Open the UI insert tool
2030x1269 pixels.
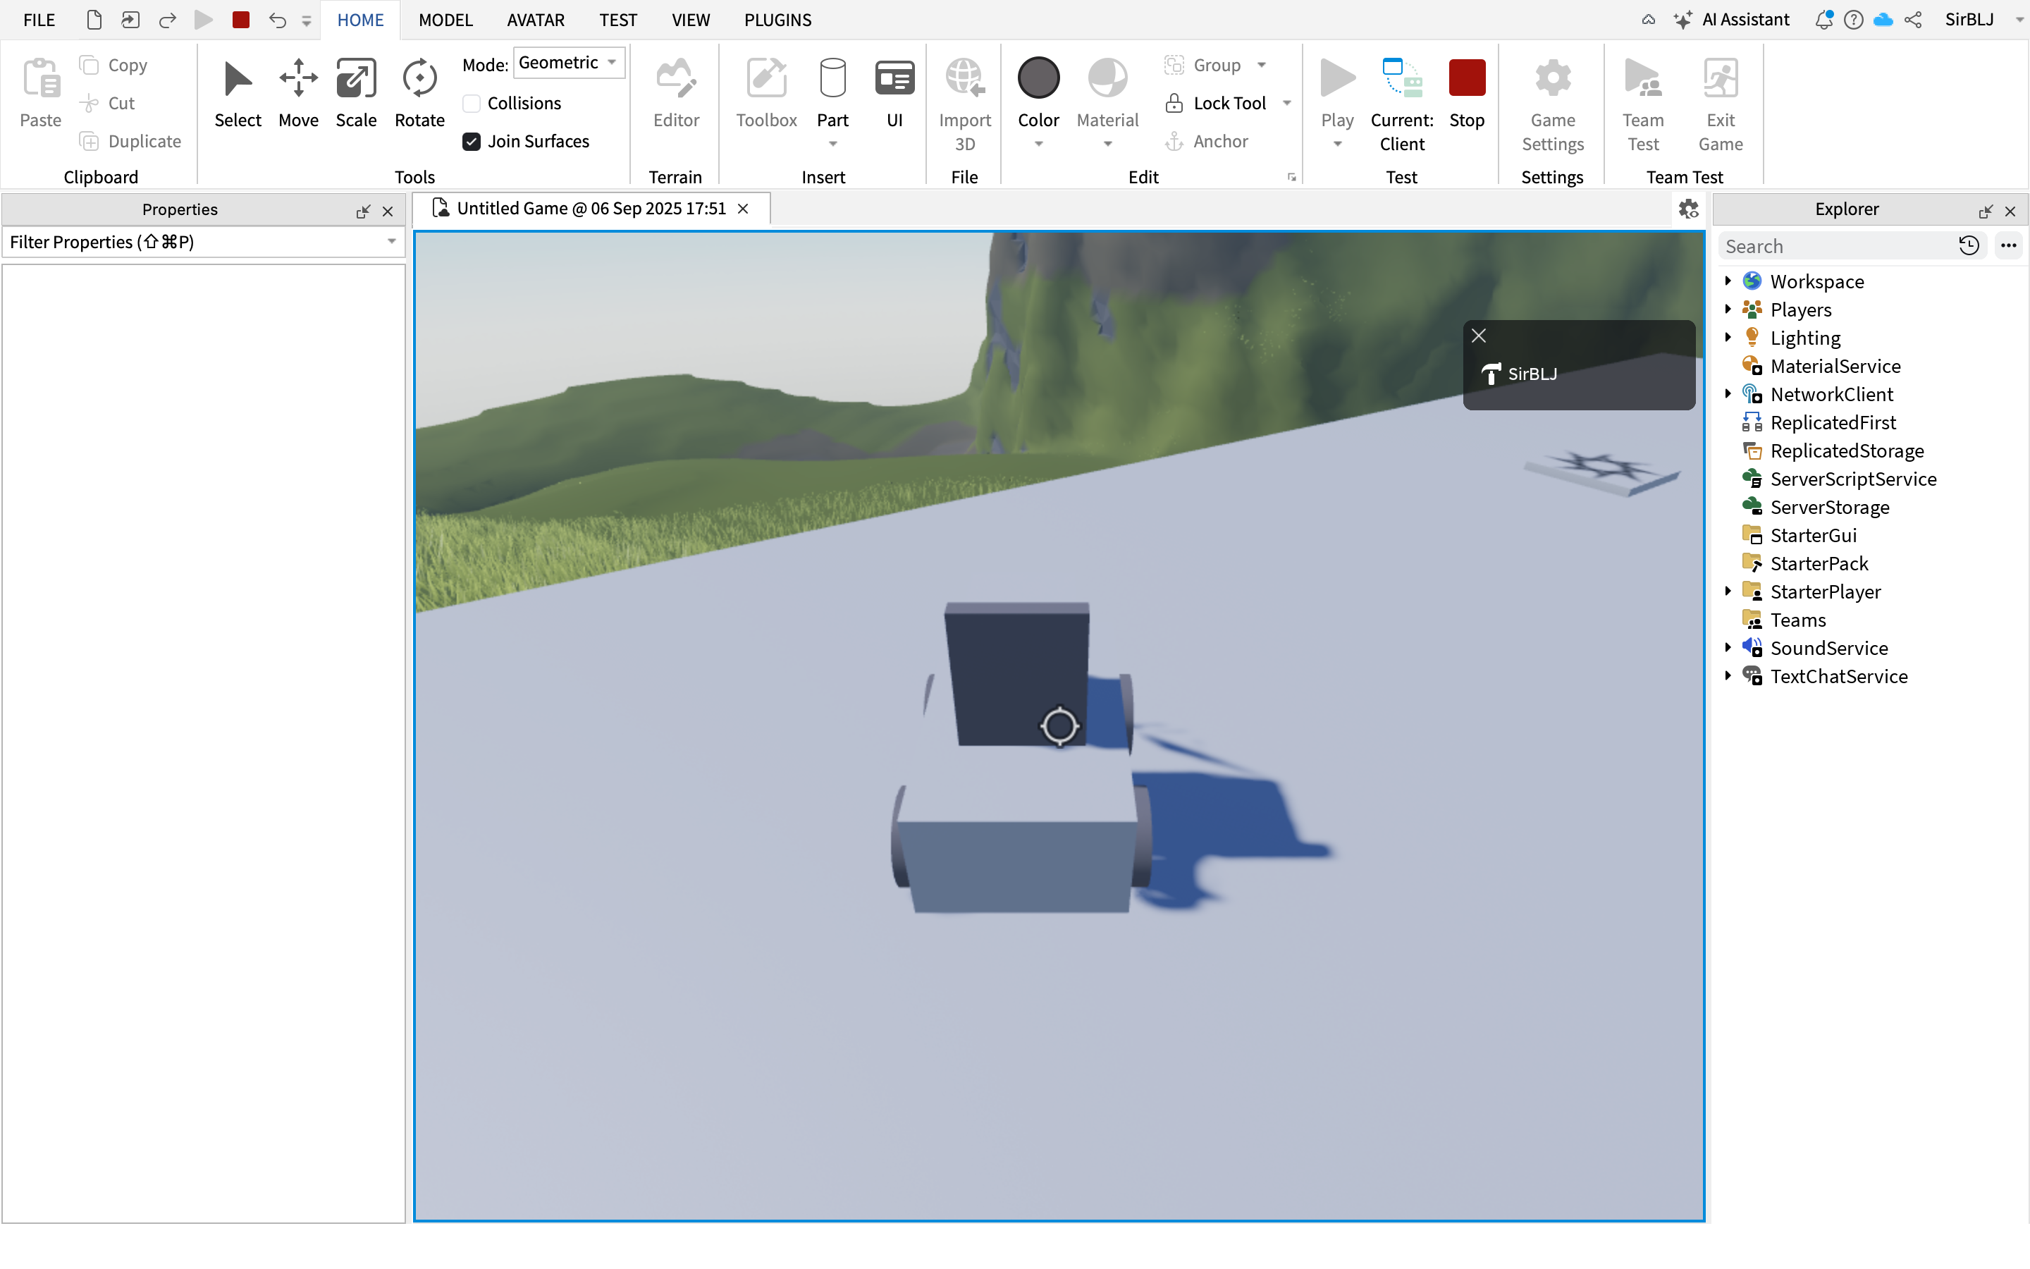point(894,92)
